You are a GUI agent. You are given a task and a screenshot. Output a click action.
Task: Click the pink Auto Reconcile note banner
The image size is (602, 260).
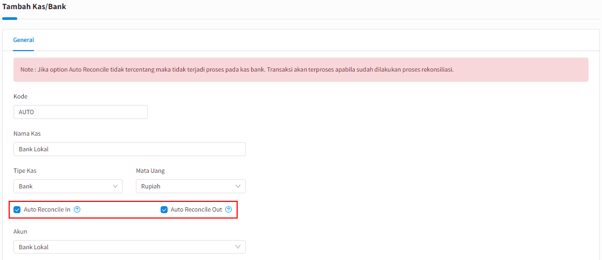point(301,70)
